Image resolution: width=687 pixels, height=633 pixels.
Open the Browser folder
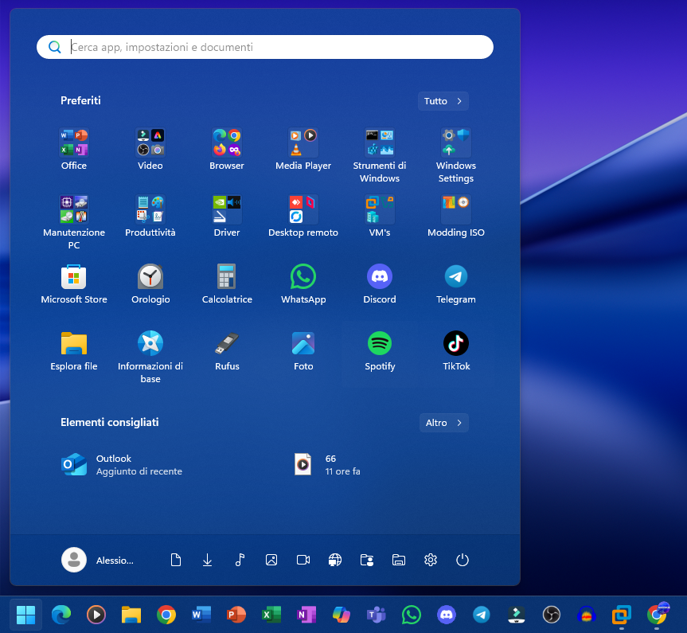227,149
